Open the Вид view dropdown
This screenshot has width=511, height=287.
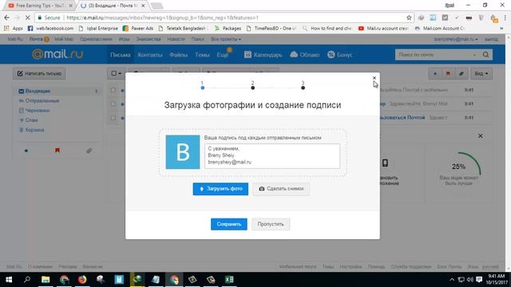point(481,73)
